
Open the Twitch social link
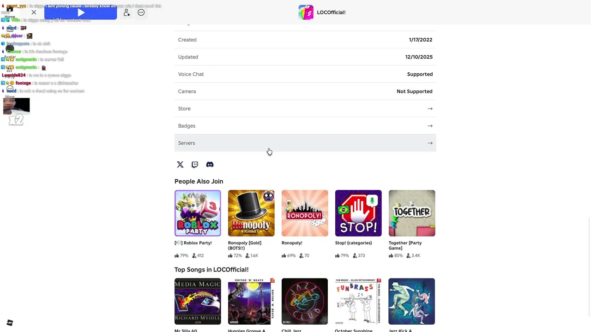(x=195, y=165)
